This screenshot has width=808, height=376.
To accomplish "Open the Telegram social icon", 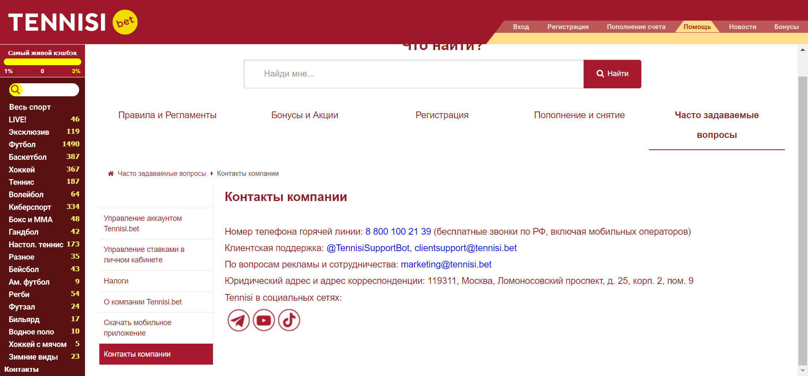I will click(239, 320).
